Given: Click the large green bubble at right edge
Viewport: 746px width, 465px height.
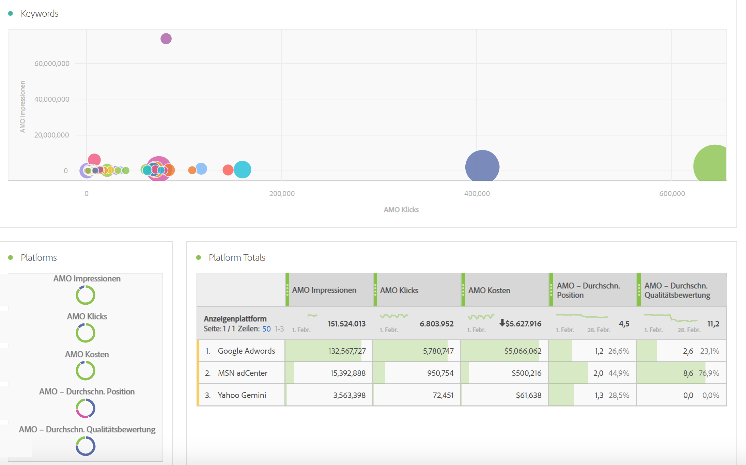Looking at the screenshot, I should [712, 165].
